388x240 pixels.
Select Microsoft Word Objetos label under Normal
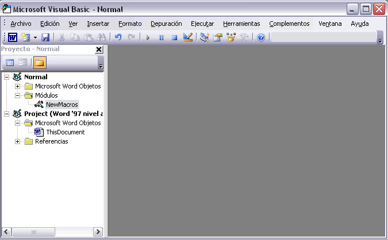coord(68,86)
